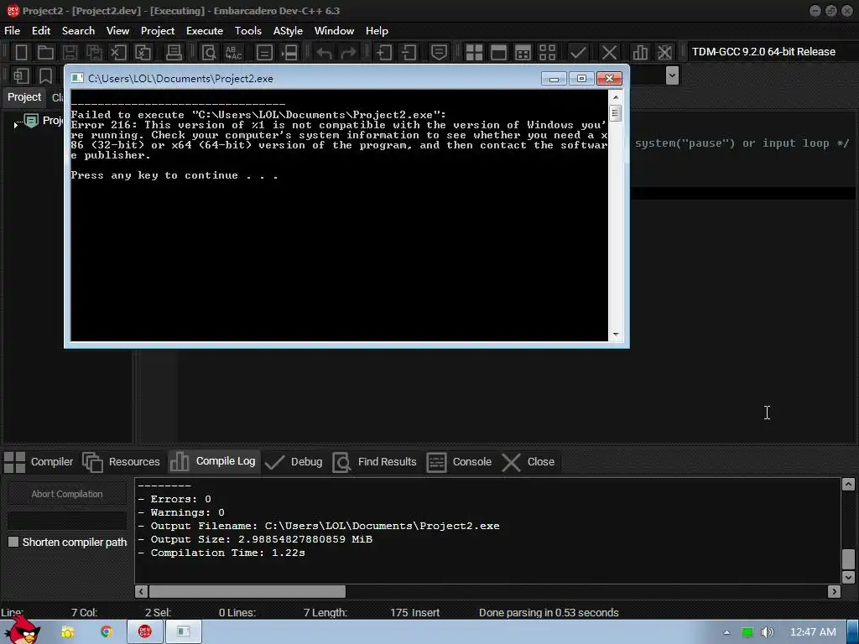Click the Close file toolbar icon
Image resolution: width=859 pixels, height=644 pixels.
pos(118,53)
